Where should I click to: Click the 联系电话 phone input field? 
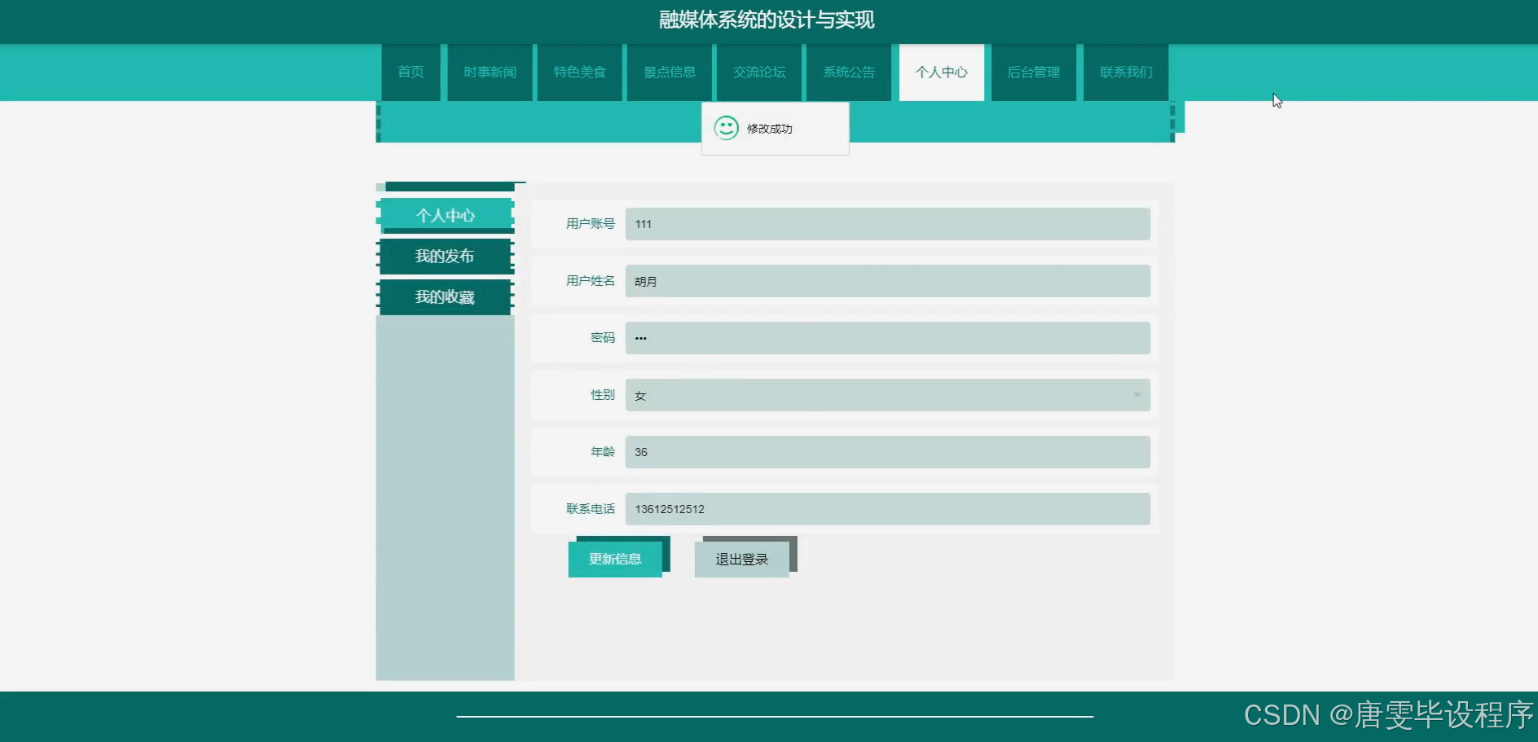(888, 508)
